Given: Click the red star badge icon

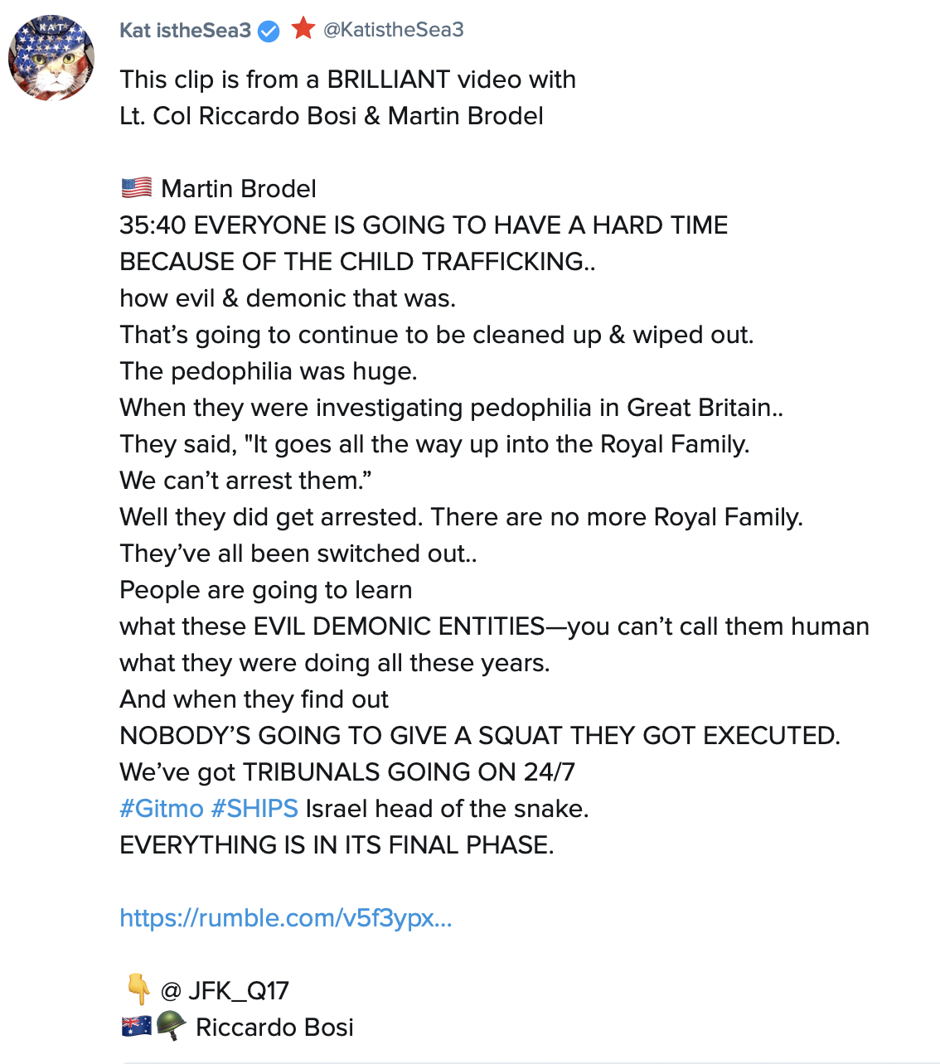Looking at the screenshot, I should coord(303,29).
